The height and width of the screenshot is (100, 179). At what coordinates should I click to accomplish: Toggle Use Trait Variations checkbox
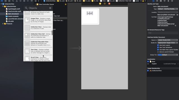[158, 47]
